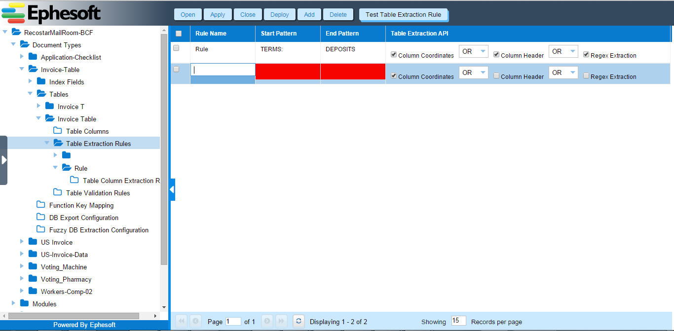Click the red End Pattern cell of new row
The height and width of the screenshot is (331, 674).
coord(353,71)
